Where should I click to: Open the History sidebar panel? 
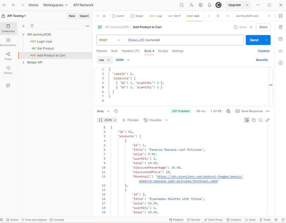click(8, 70)
